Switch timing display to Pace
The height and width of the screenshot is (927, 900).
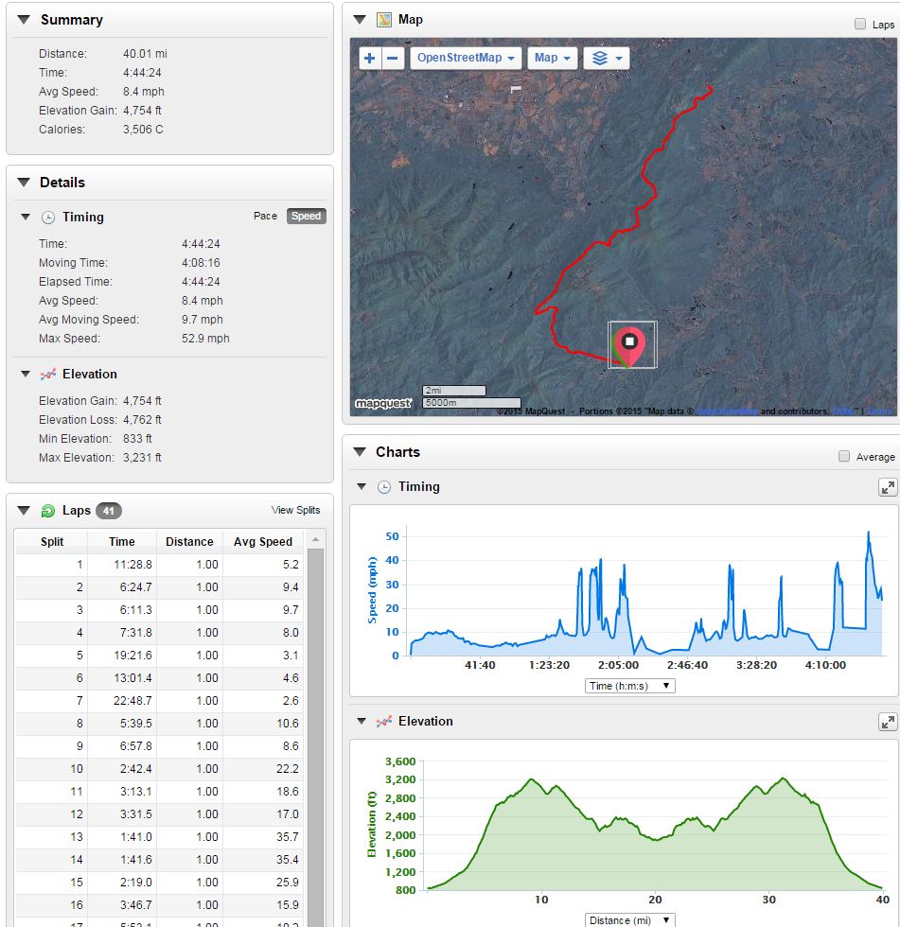(265, 217)
